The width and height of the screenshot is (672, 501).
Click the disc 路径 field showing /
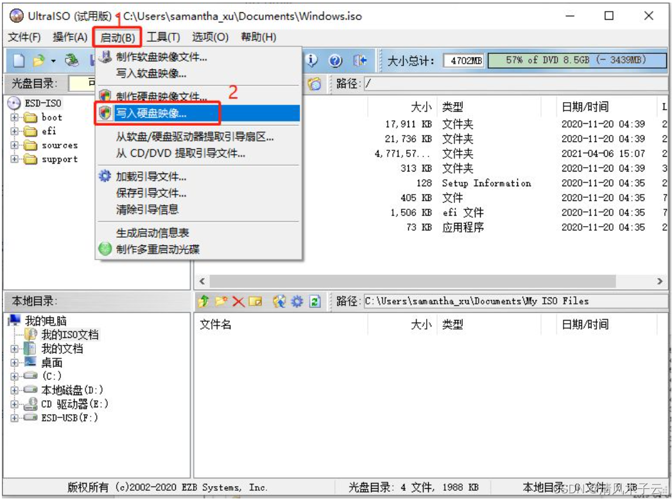point(516,83)
